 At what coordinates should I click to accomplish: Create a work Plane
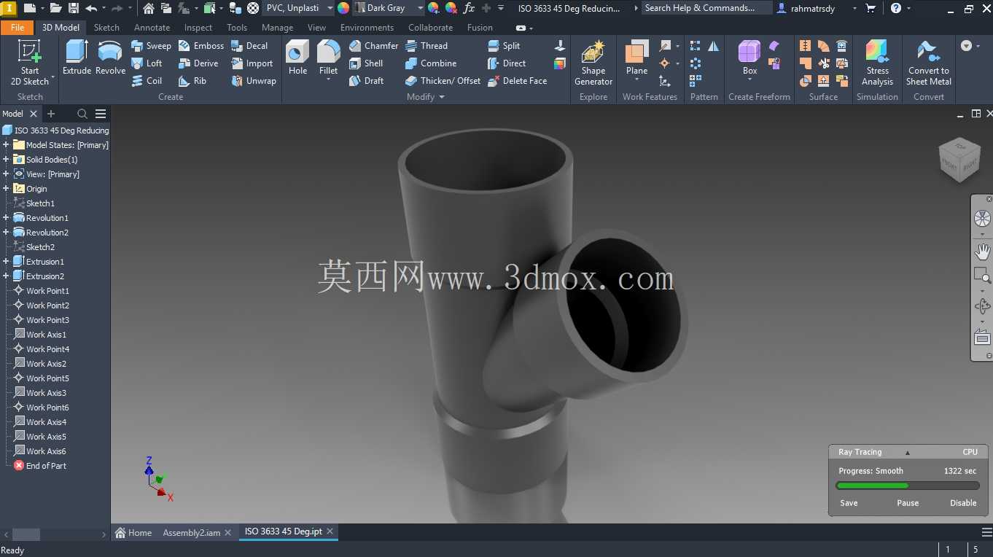tap(636, 58)
